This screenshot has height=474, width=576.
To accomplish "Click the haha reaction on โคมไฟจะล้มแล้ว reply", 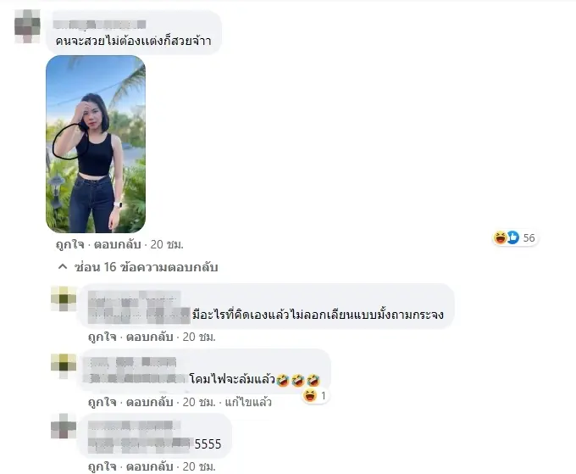I will (x=310, y=396).
